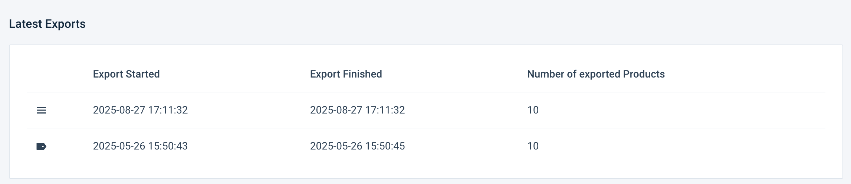Click the finished date 2025-08-27 in the first row
The width and height of the screenshot is (851, 184).
pyautogui.click(x=336, y=110)
